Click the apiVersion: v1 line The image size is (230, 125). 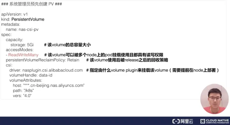[x=14, y=14]
